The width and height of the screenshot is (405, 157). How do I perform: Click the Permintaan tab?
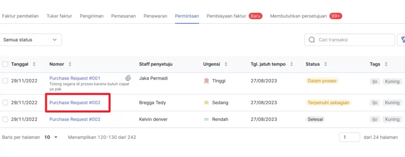[187, 16]
